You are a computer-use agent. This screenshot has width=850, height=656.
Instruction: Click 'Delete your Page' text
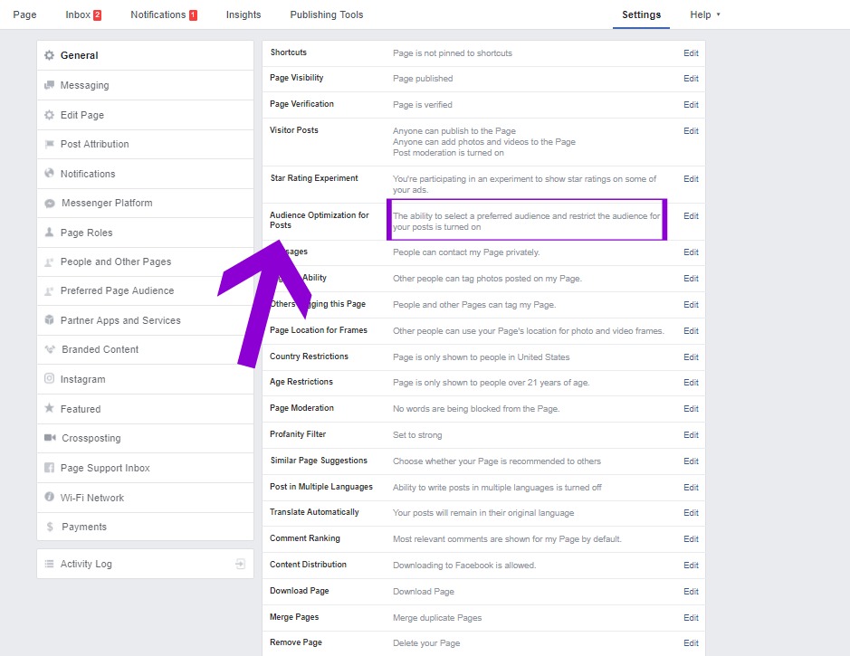pos(426,643)
